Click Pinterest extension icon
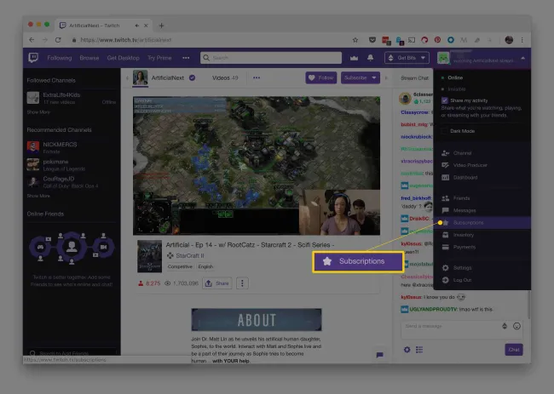The width and height of the screenshot is (554, 394). click(x=437, y=40)
